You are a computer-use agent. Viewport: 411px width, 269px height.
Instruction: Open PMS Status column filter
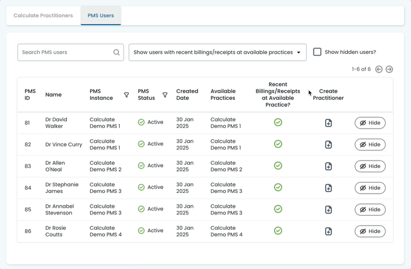pos(165,95)
